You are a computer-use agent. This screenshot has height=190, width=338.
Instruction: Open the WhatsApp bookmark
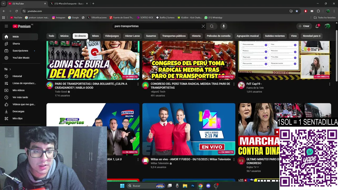(x=213, y=18)
